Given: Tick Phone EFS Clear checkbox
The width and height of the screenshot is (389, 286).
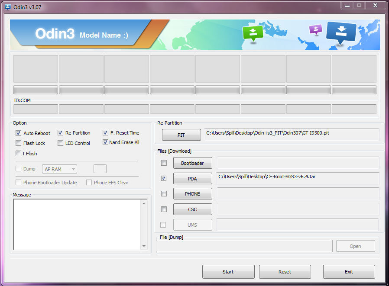Looking at the screenshot, I should click(x=89, y=183).
